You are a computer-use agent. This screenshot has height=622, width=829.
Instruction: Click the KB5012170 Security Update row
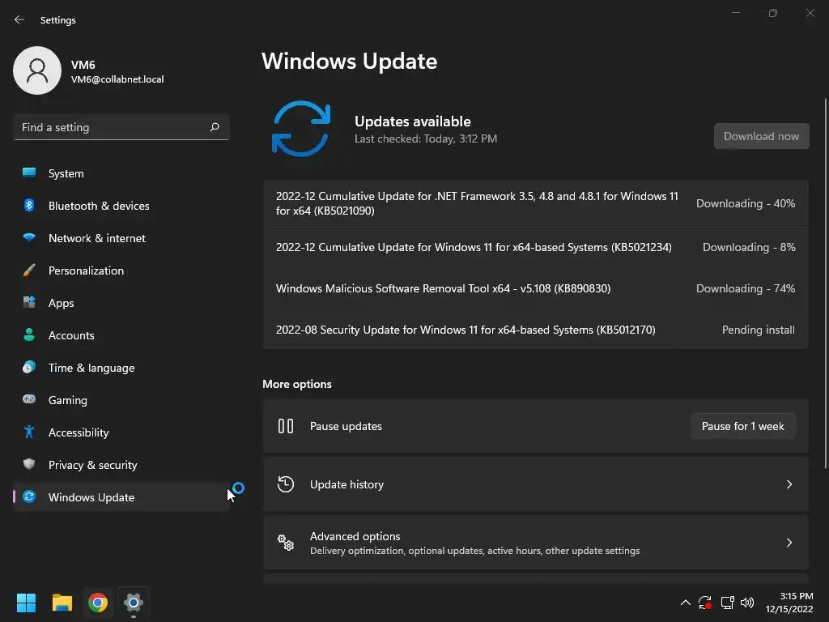536,330
